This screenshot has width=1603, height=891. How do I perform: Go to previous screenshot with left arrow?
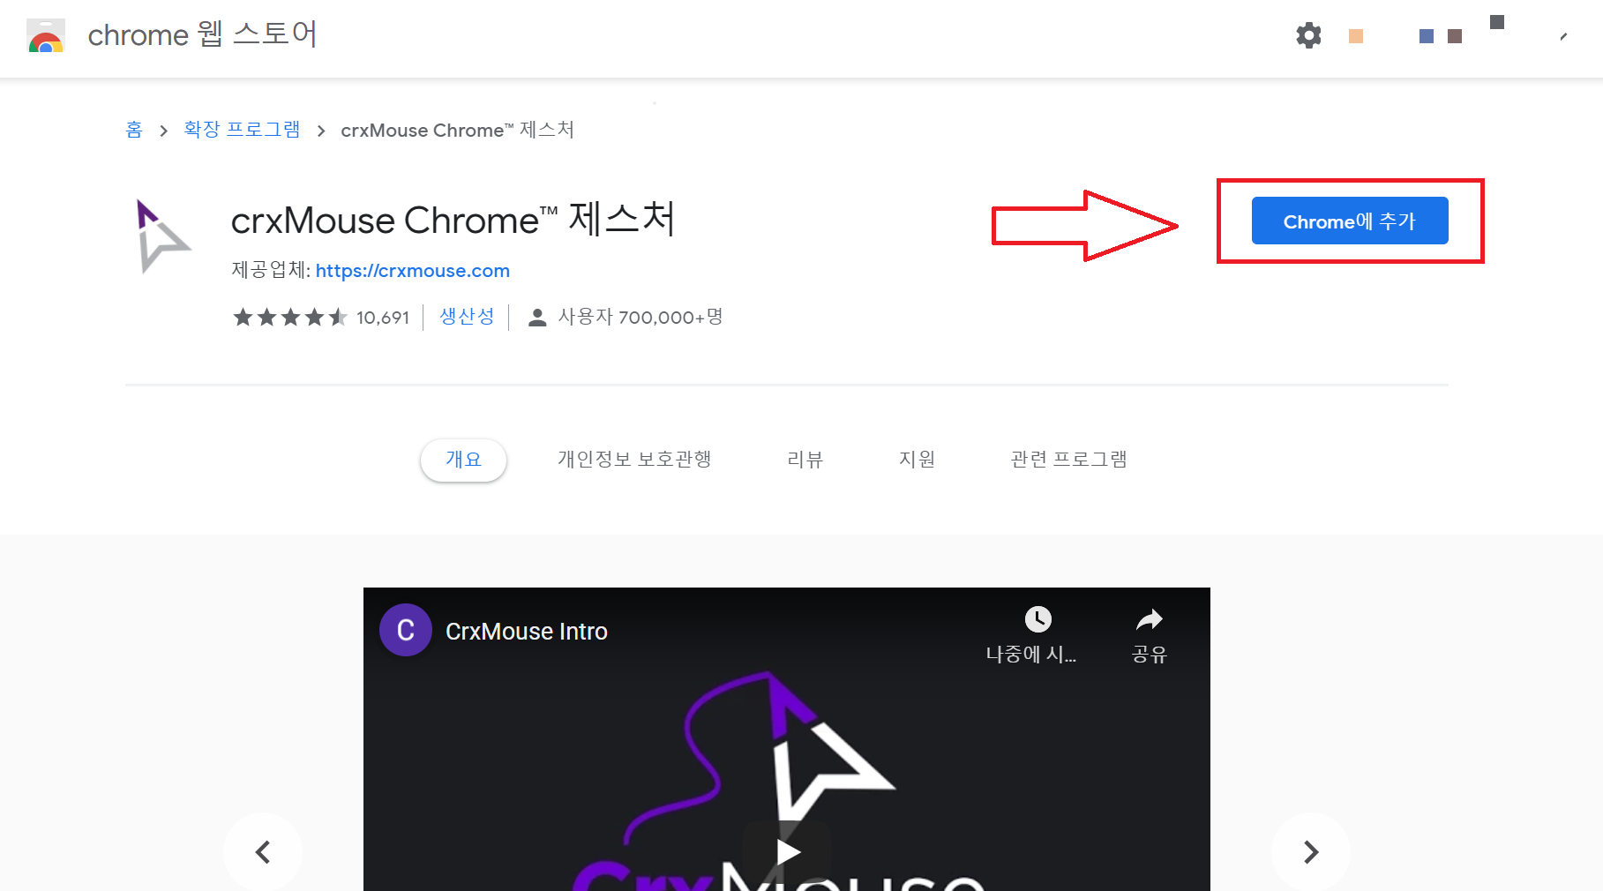(263, 851)
